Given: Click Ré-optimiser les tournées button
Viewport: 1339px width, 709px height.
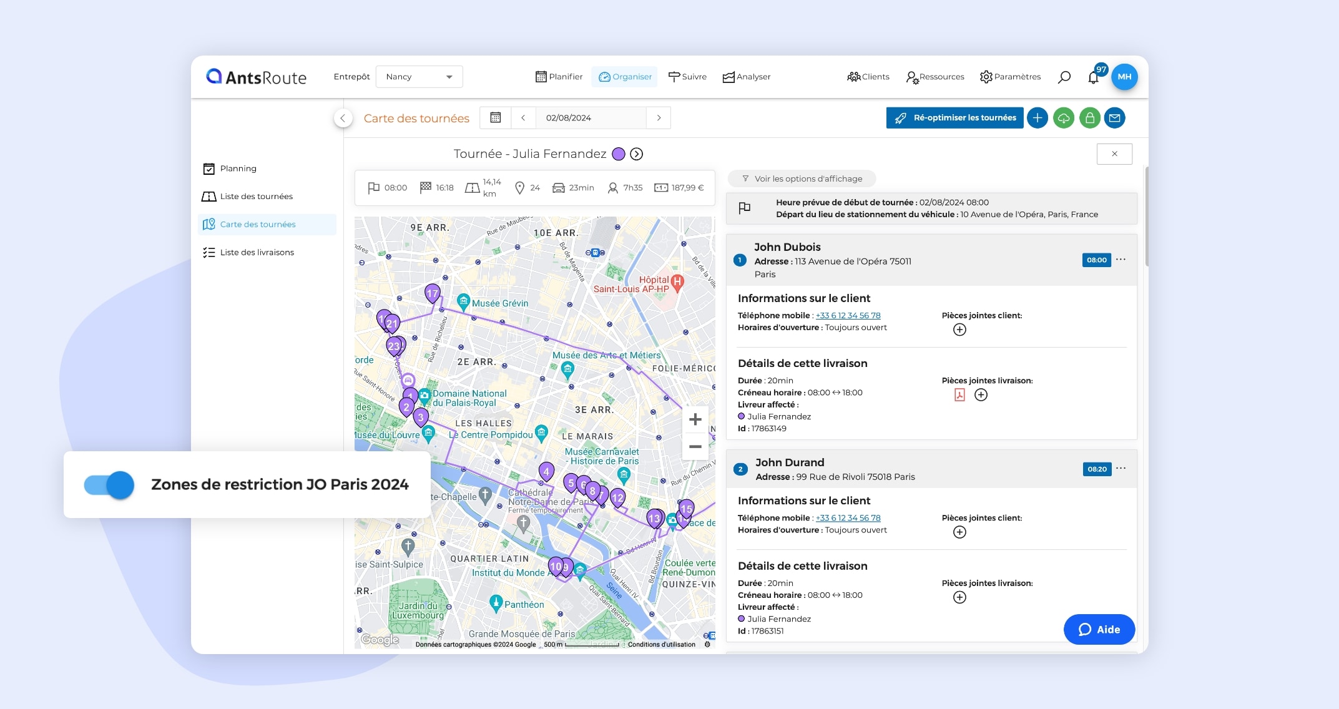Looking at the screenshot, I should [x=954, y=118].
